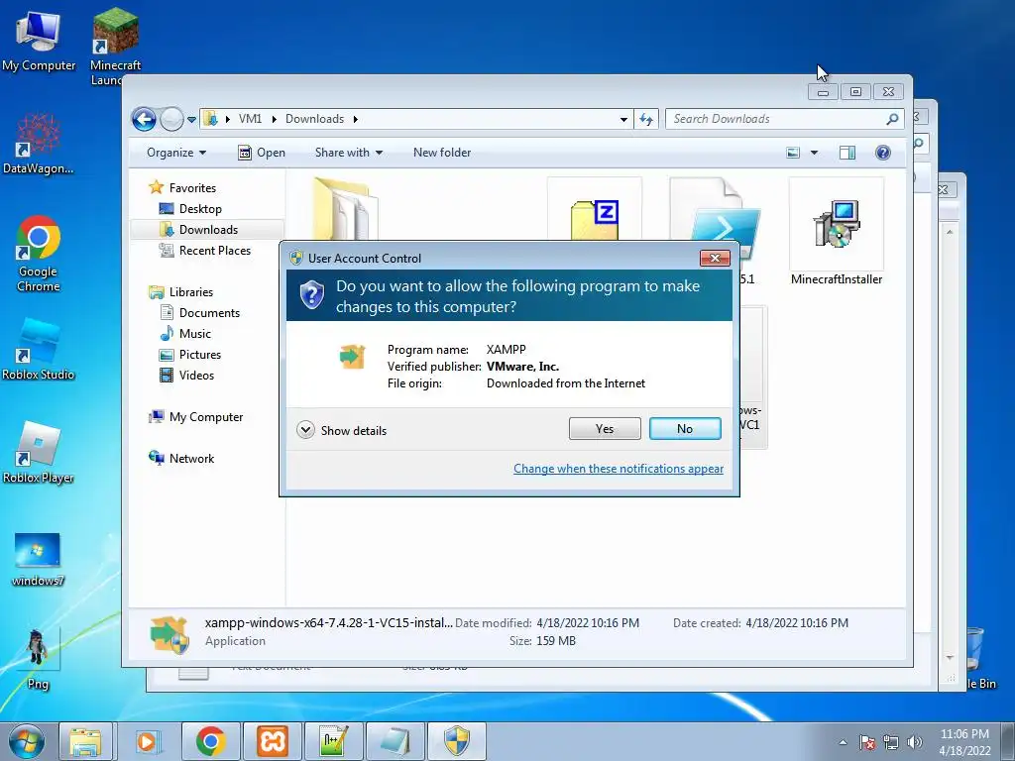This screenshot has width=1015, height=761.
Task: Open the Organize menu
Action: pyautogui.click(x=176, y=153)
